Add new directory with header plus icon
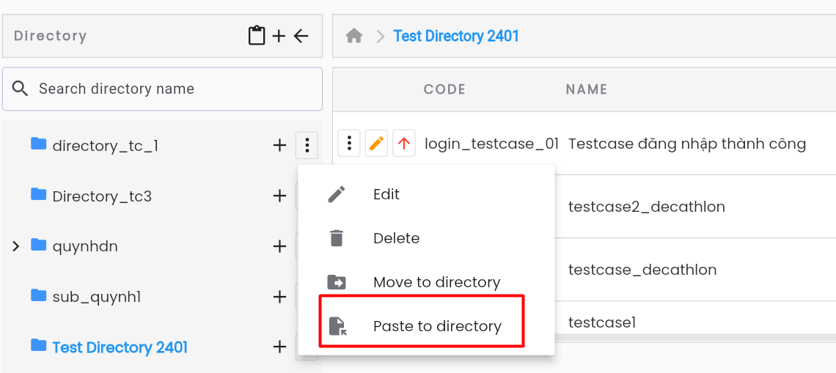 tap(279, 36)
